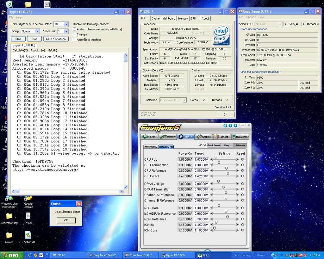Toggle Aero Glass Interface checkbox
Screen dimensions: 324x259
(75, 40)
